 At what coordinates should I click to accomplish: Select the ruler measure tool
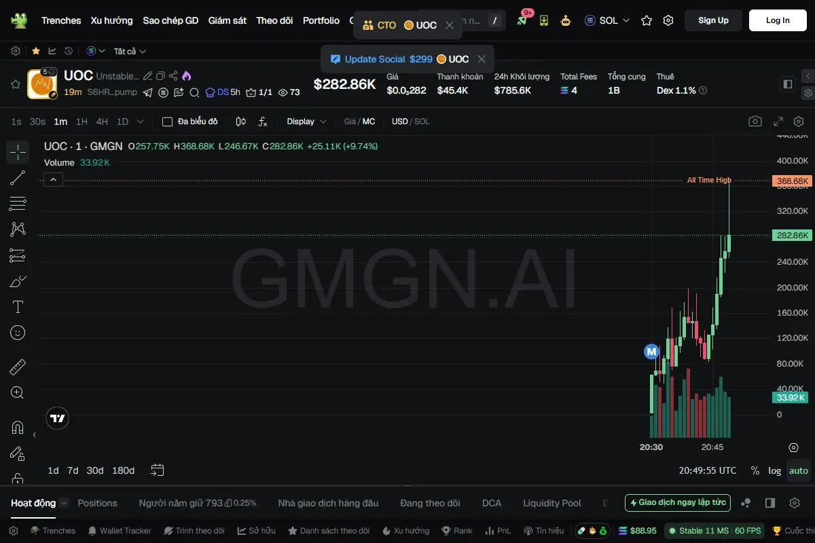coord(18,367)
